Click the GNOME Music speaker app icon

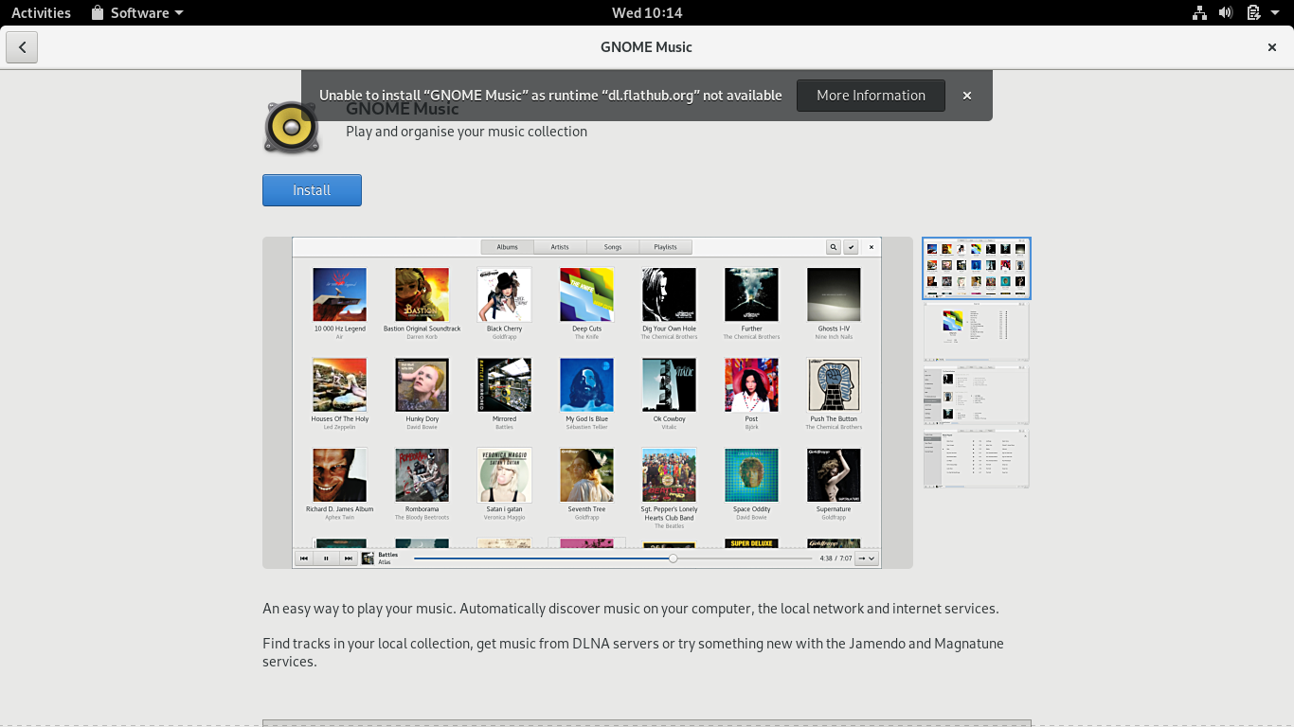pyautogui.click(x=292, y=127)
